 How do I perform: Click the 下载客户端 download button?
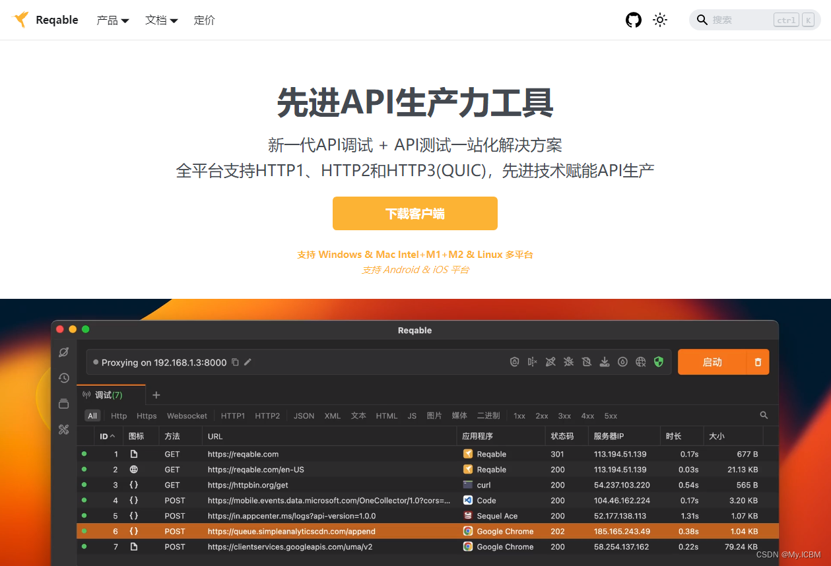click(x=415, y=213)
